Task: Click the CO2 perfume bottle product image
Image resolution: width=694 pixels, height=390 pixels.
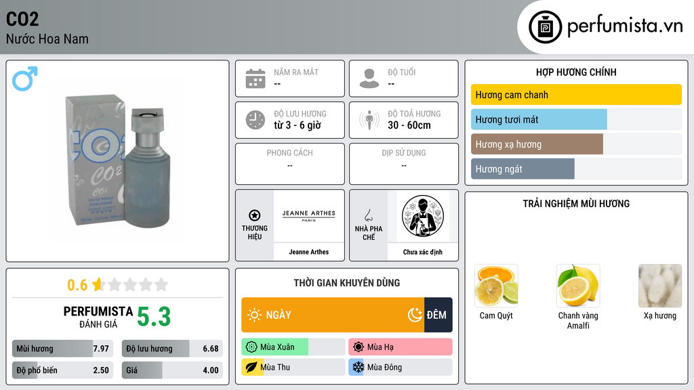Action: point(117,161)
